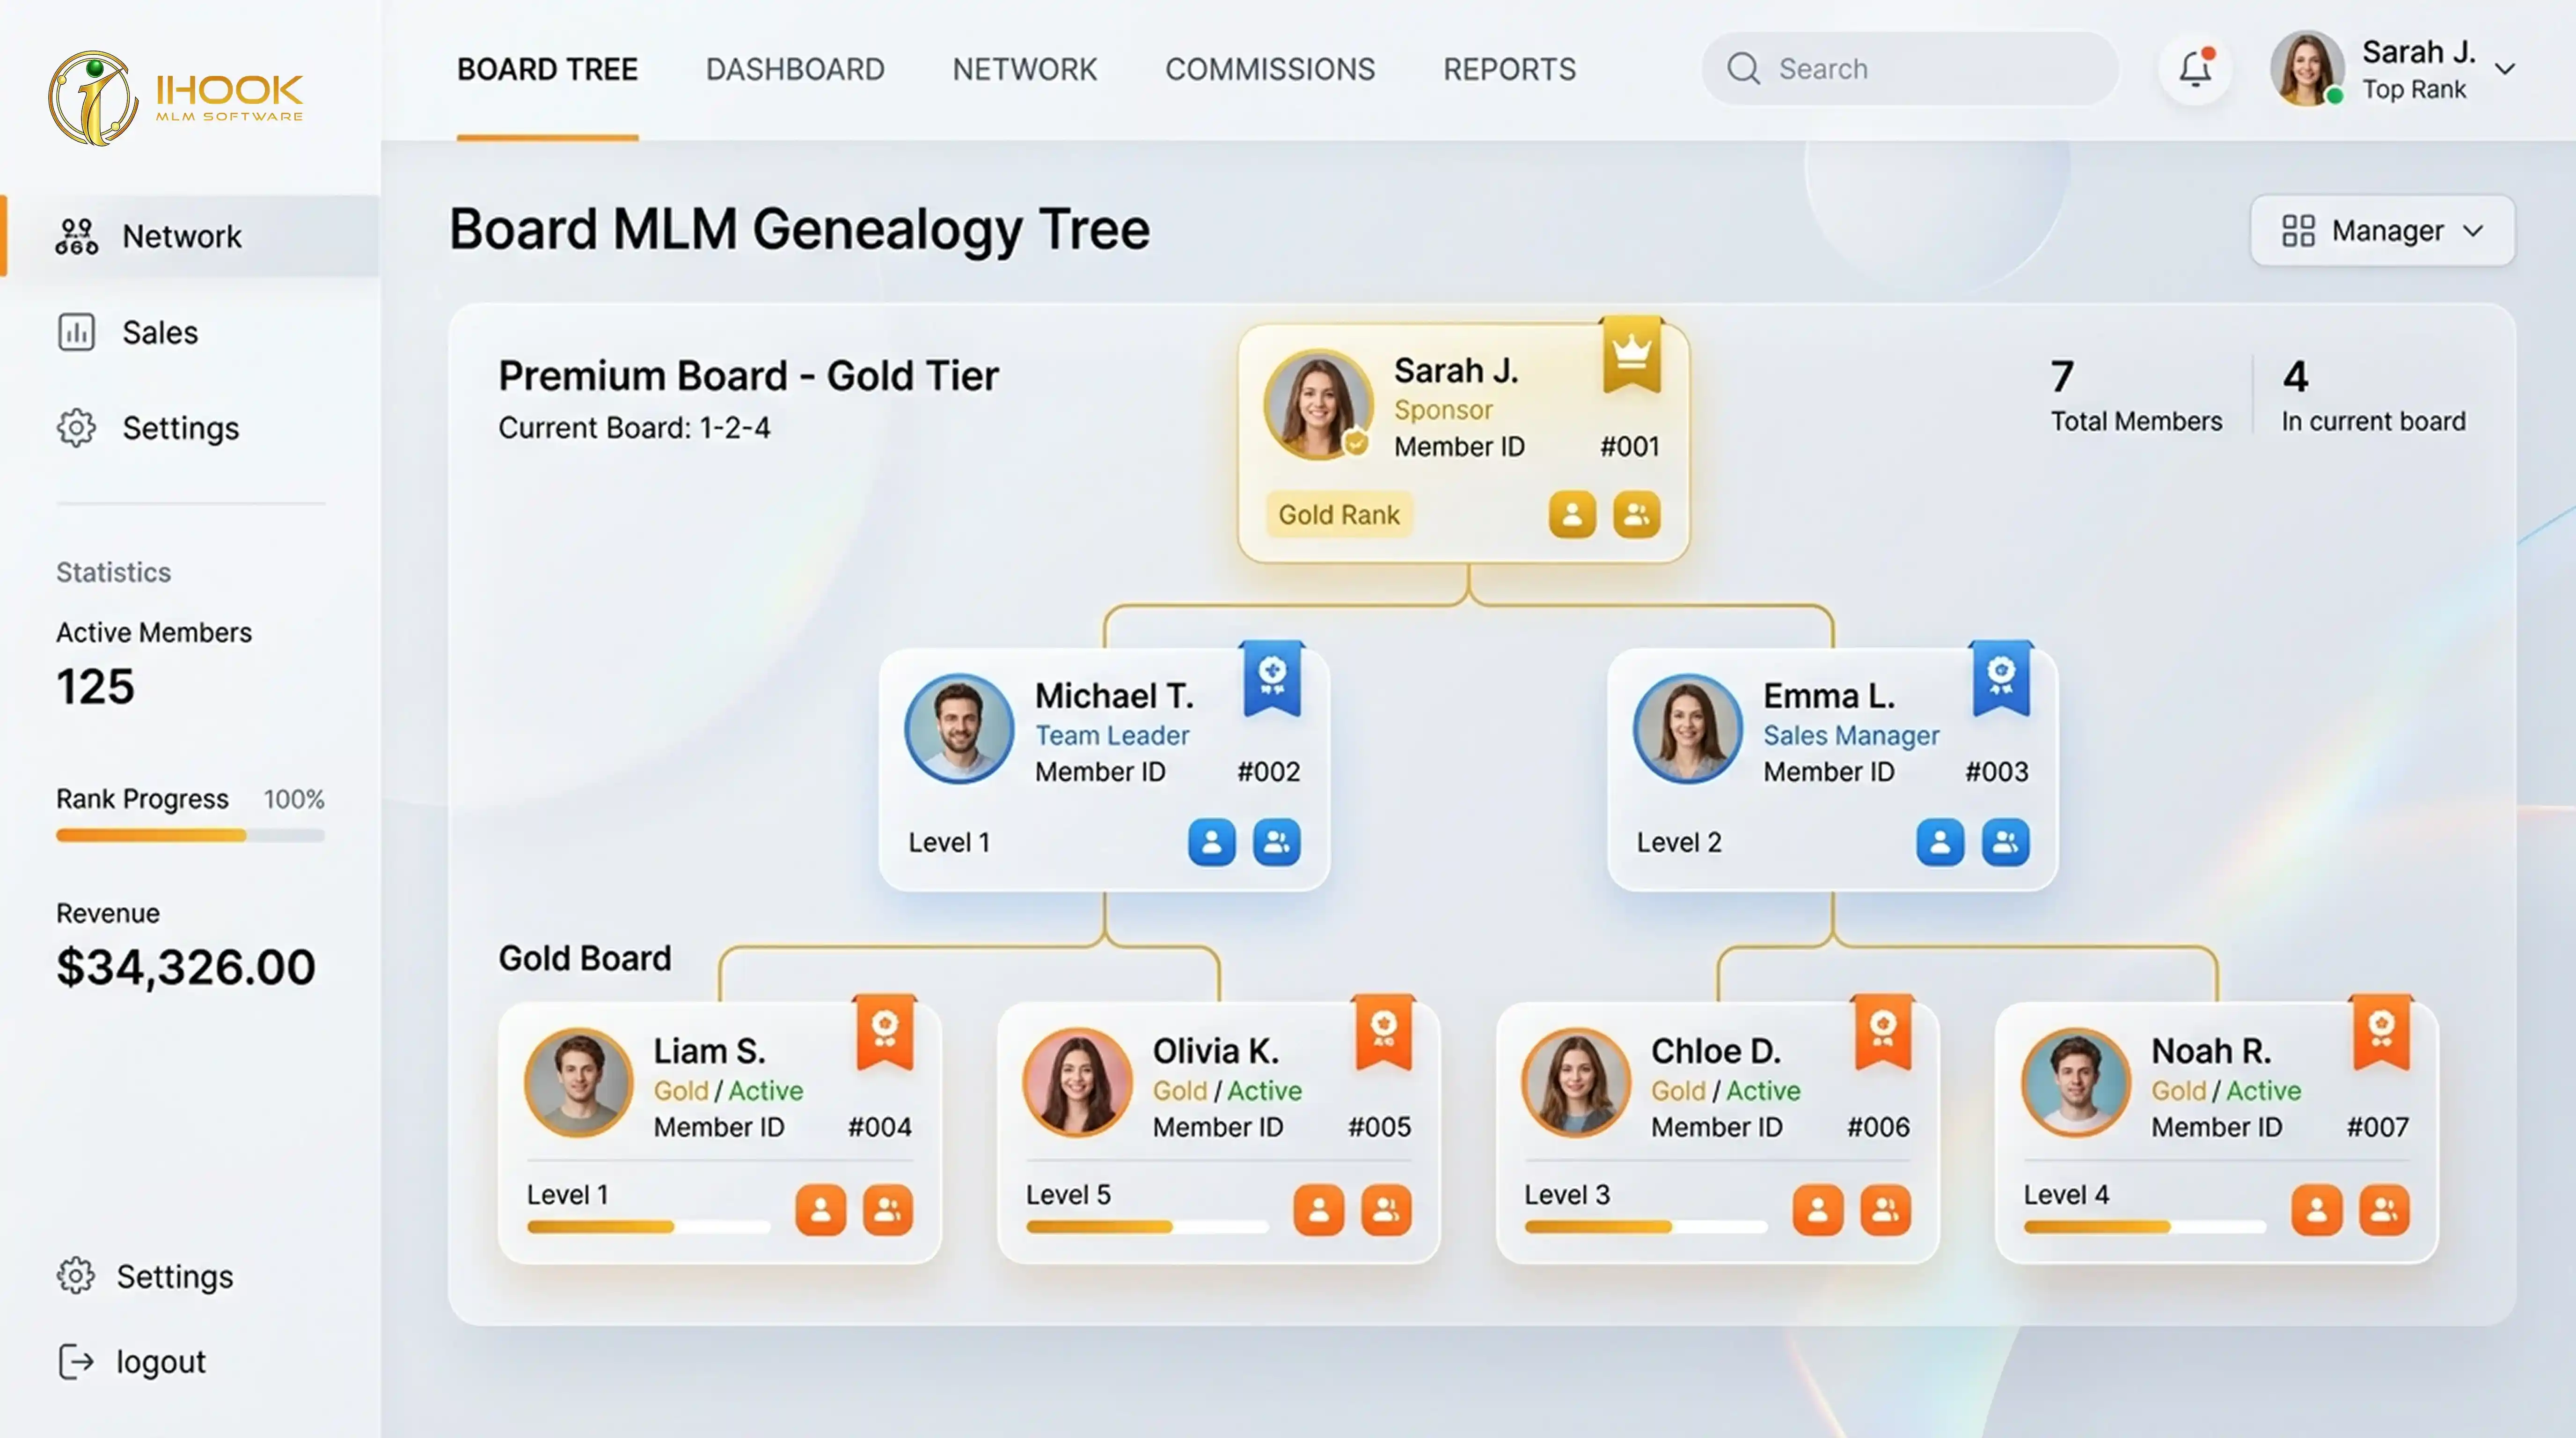Click Sarah J. team group icon in sponsor card

[1636, 514]
